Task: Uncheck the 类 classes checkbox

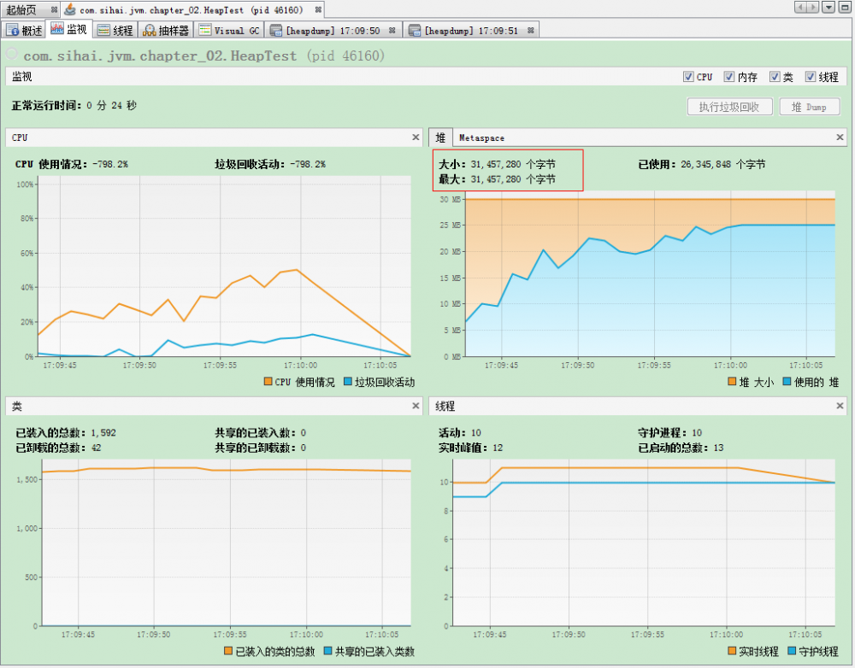Action: point(774,76)
